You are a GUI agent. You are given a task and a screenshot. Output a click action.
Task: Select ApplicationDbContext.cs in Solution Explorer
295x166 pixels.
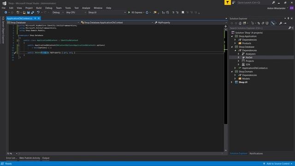click(x=255, y=68)
